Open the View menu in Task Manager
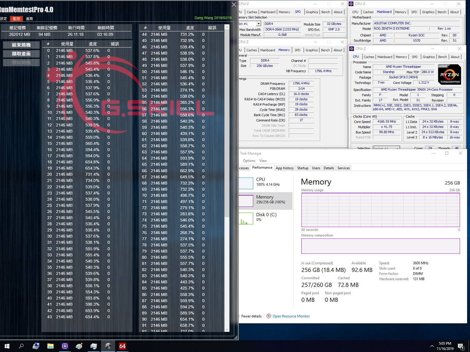Screen dimensions: 470x352 coord(263,160)
